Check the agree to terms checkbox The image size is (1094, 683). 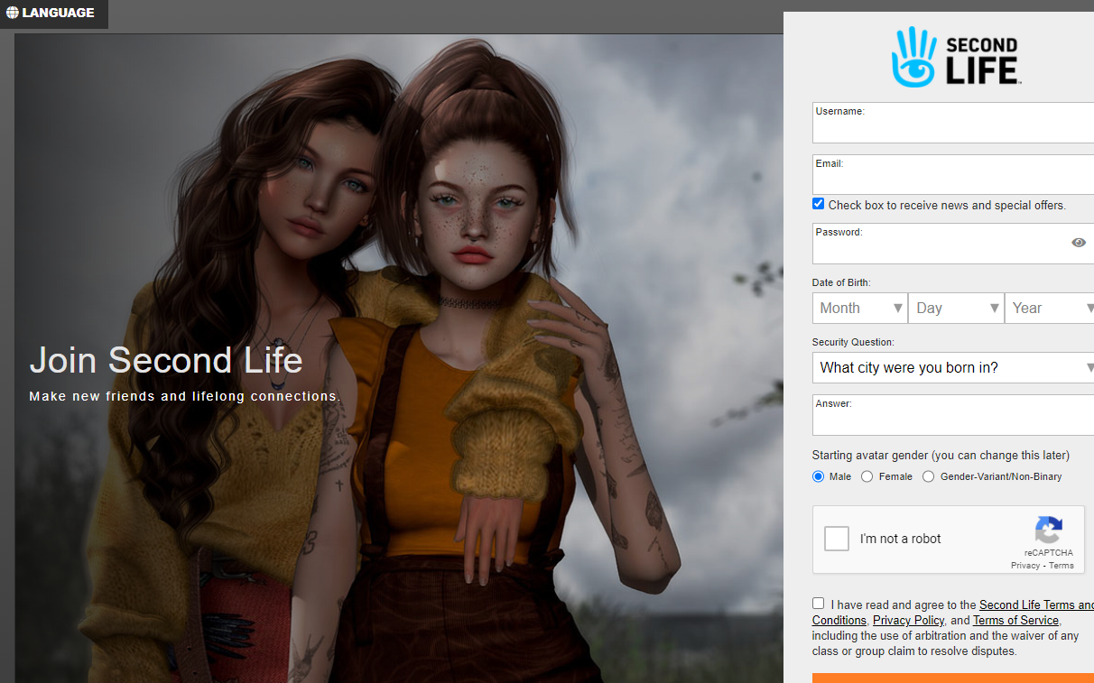pos(818,603)
